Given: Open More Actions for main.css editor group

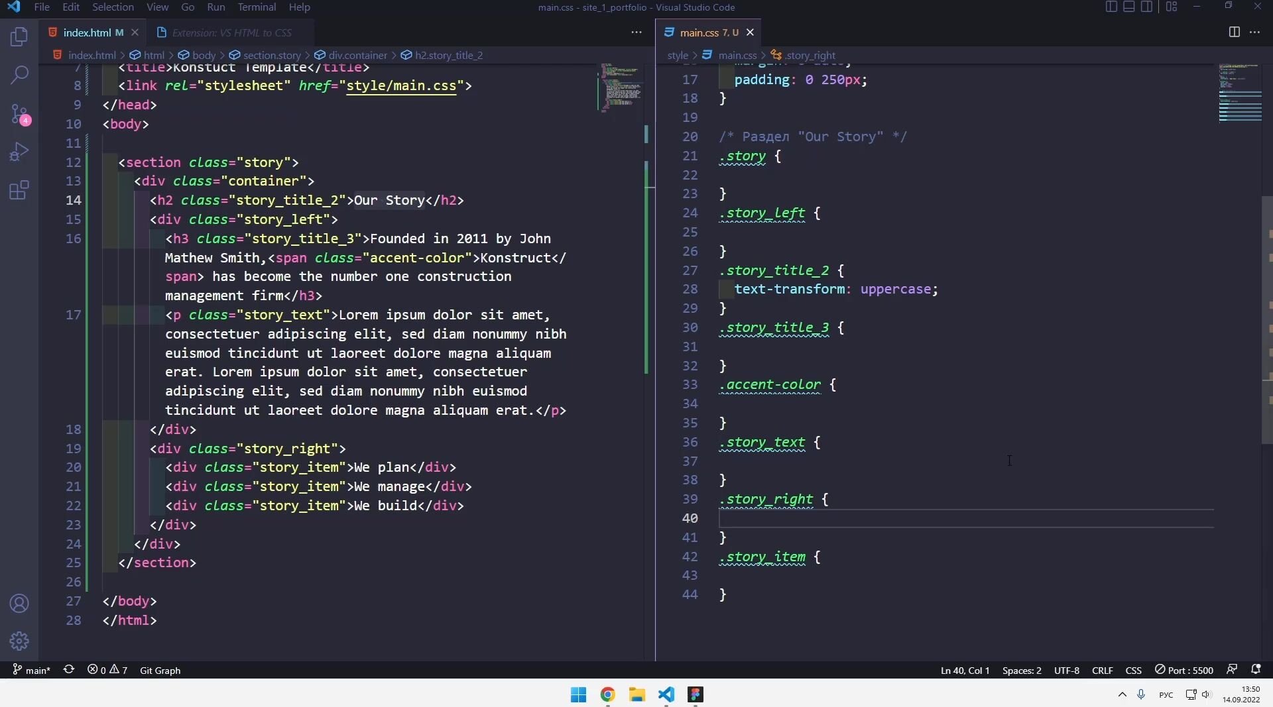Looking at the screenshot, I should pyautogui.click(x=1254, y=32).
